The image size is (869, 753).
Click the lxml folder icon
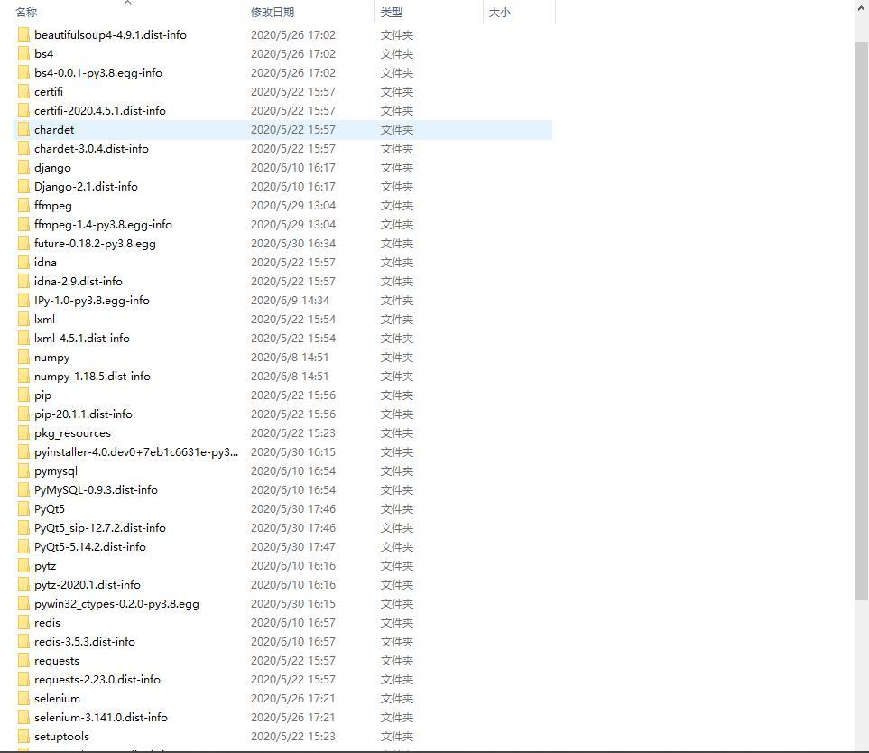click(x=23, y=320)
